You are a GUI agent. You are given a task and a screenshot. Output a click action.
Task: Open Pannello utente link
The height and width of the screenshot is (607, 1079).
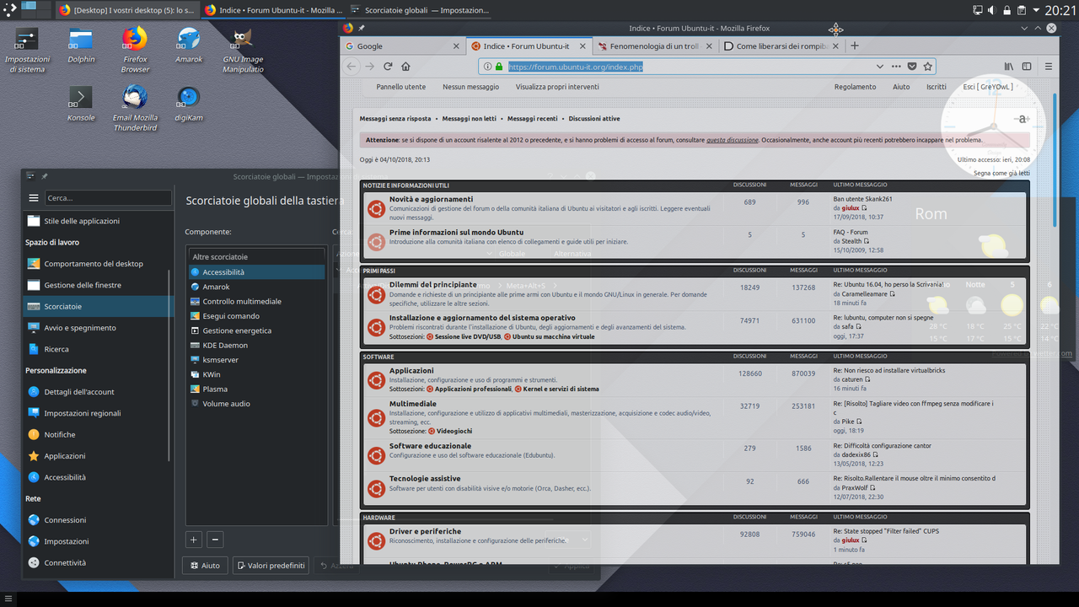(x=400, y=87)
